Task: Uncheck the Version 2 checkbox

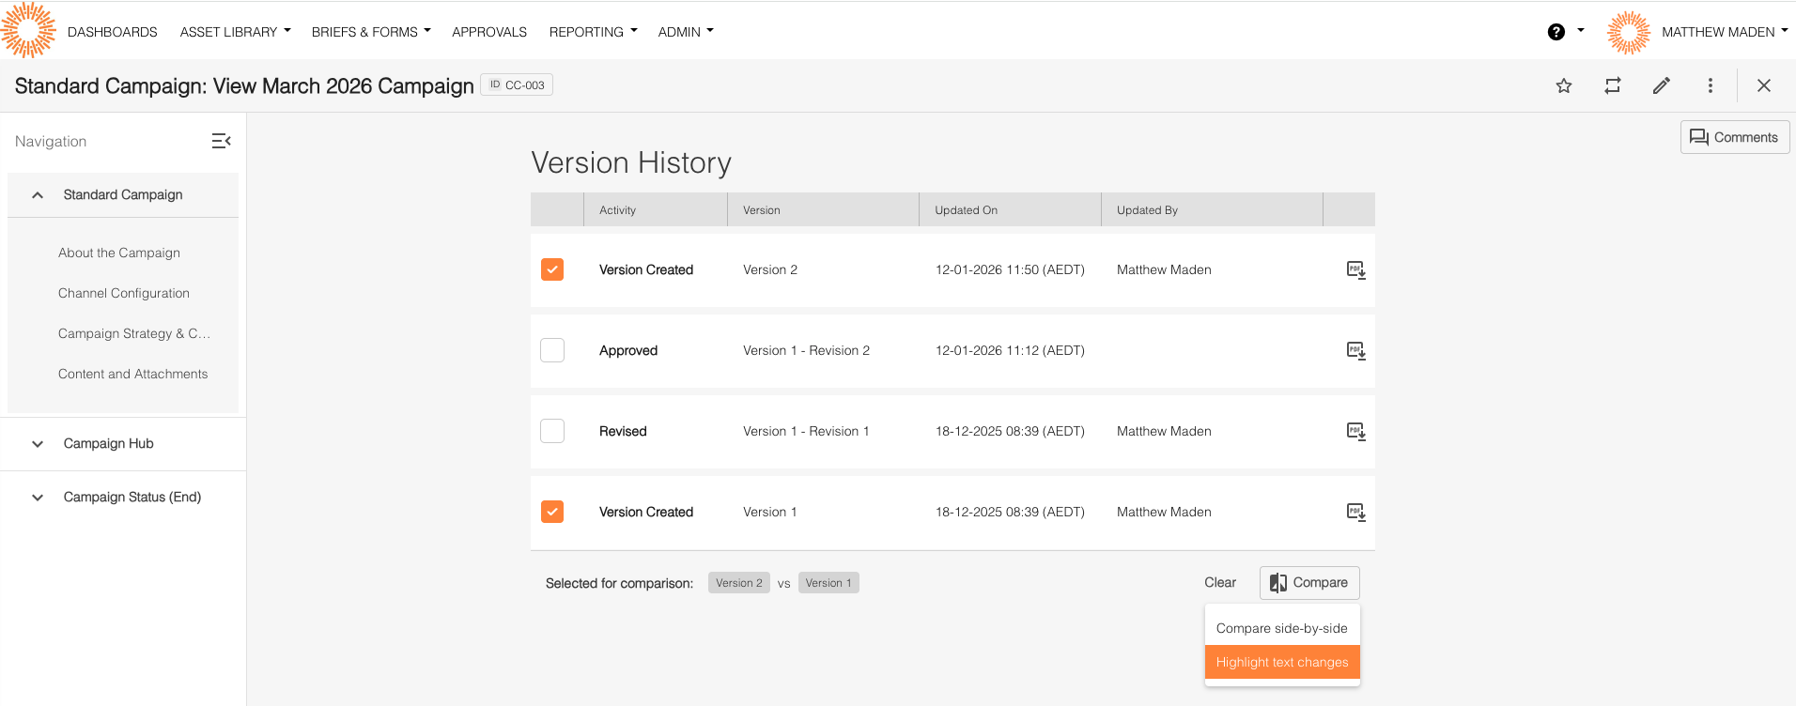Action: click(x=552, y=270)
